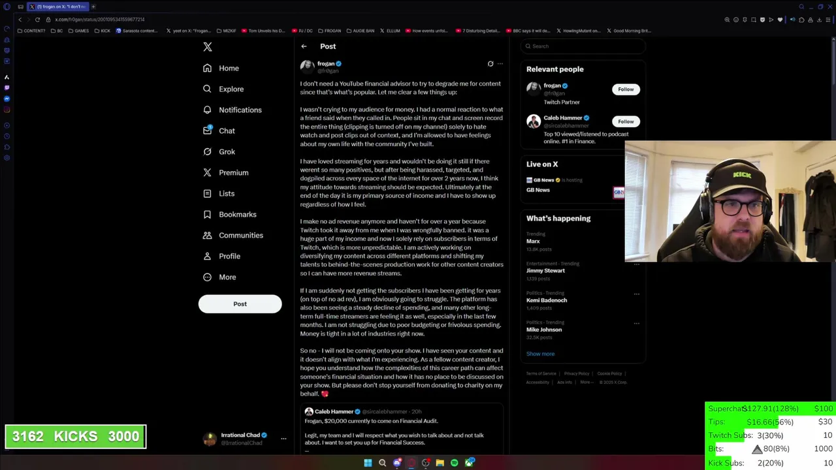Open Spotify from the taskbar

pyautogui.click(x=455, y=463)
